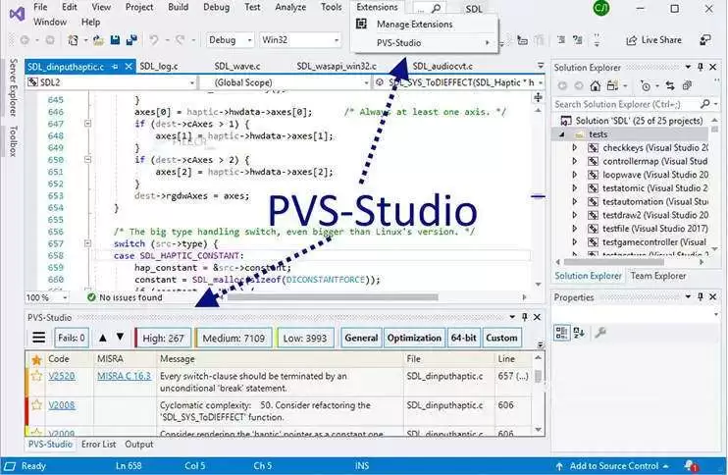Image resolution: width=728 pixels, height=475 pixels.
Task: Switch to Error List tab
Action: click(x=98, y=445)
